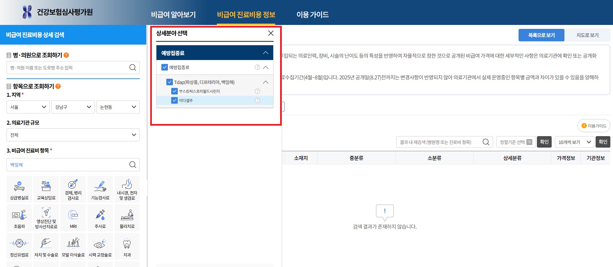The width and height of the screenshot is (613, 267).
Task: Open the 이용 가이드 menu
Action: pyautogui.click(x=313, y=14)
